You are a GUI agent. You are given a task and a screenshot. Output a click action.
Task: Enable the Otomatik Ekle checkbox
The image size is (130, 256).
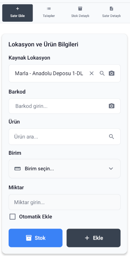point(13,217)
